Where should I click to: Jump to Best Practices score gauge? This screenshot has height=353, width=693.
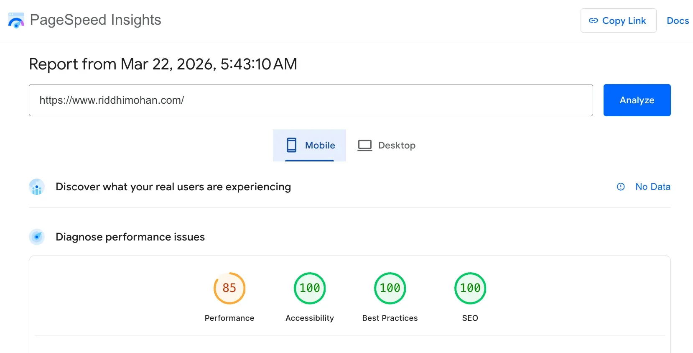[x=390, y=288]
